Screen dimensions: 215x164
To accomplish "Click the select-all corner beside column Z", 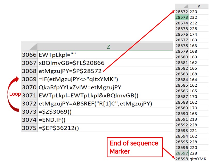I will (29, 46).
